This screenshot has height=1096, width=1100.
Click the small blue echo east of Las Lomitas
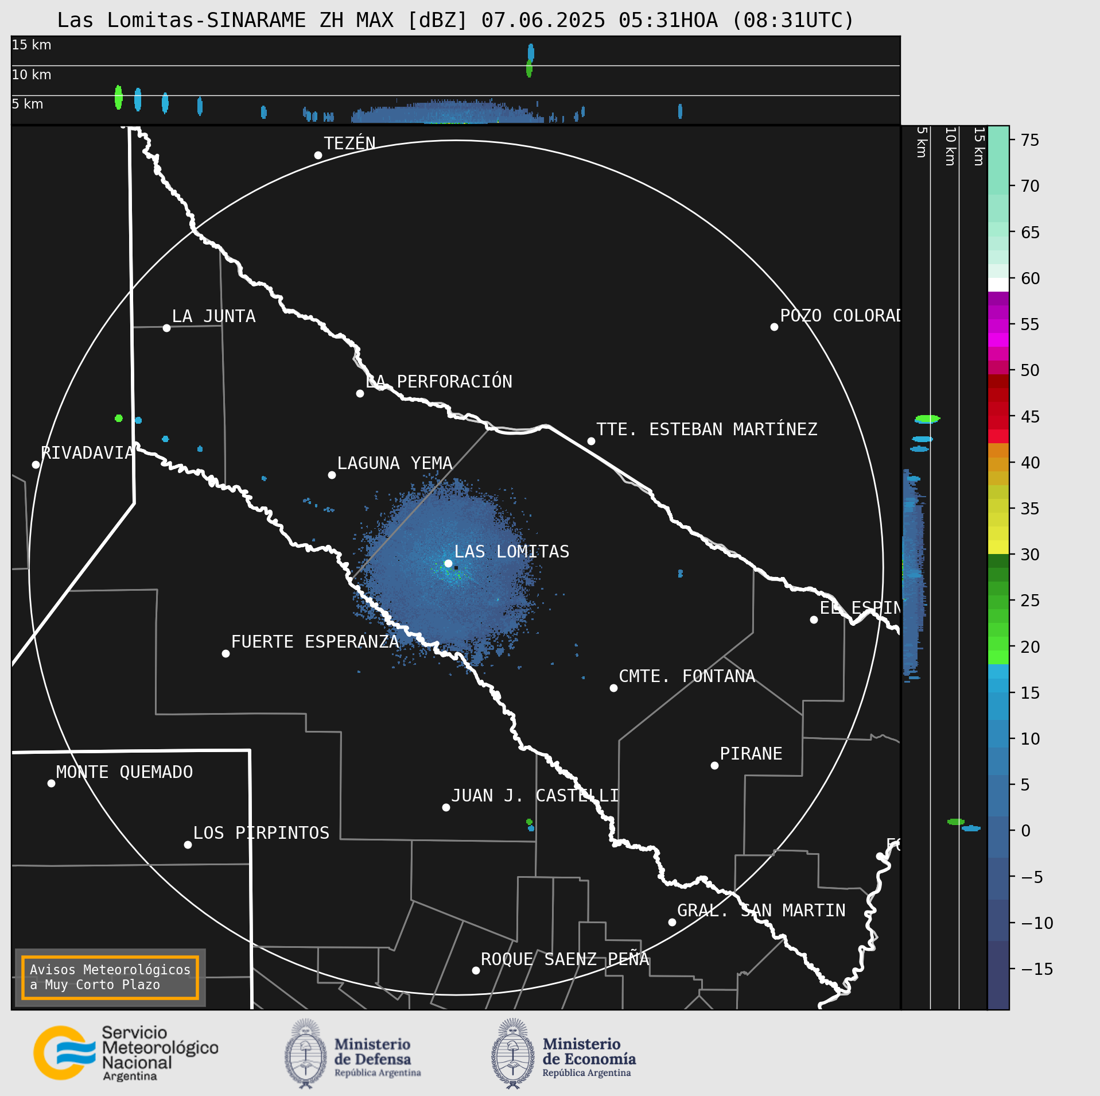click(x=681, y=573)
